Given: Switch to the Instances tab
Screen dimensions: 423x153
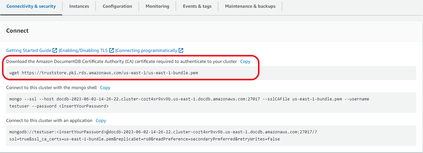Looking at the screenshot, I should coord(79,6).
